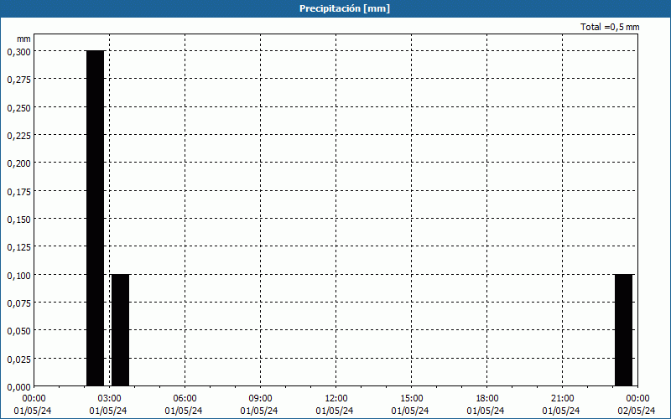
Task: Click the 0,100 mm bar right of 03:00
Action: pos(120,330)
